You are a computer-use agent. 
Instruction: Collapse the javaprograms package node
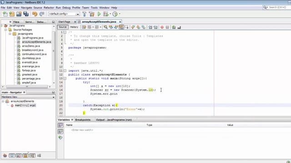[x=10, y=34]
